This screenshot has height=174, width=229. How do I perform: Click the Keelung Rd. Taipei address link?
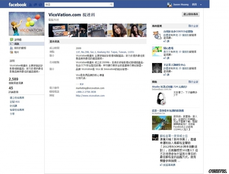(105, 52)
